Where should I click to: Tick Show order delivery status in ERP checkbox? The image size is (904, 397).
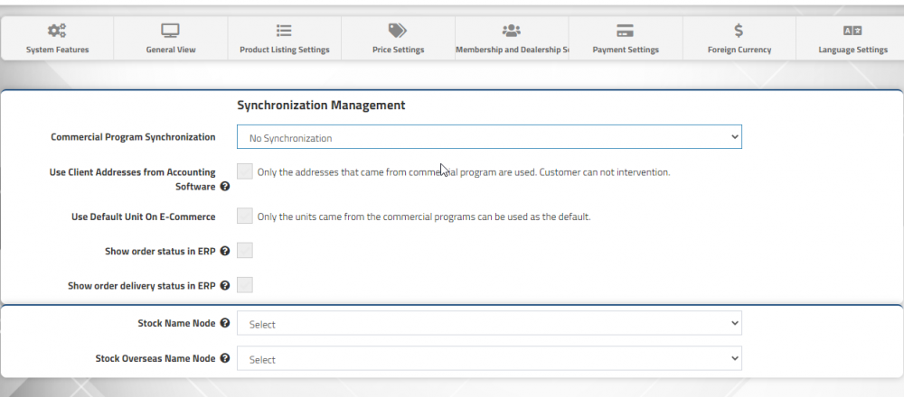(x=245, y=285)
